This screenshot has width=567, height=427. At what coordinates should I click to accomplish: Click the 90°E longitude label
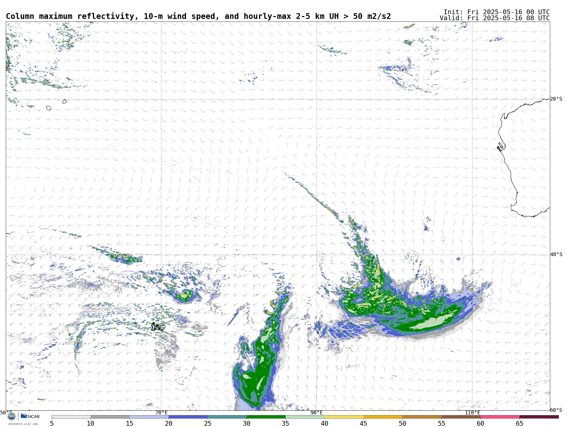pos(317,413)
